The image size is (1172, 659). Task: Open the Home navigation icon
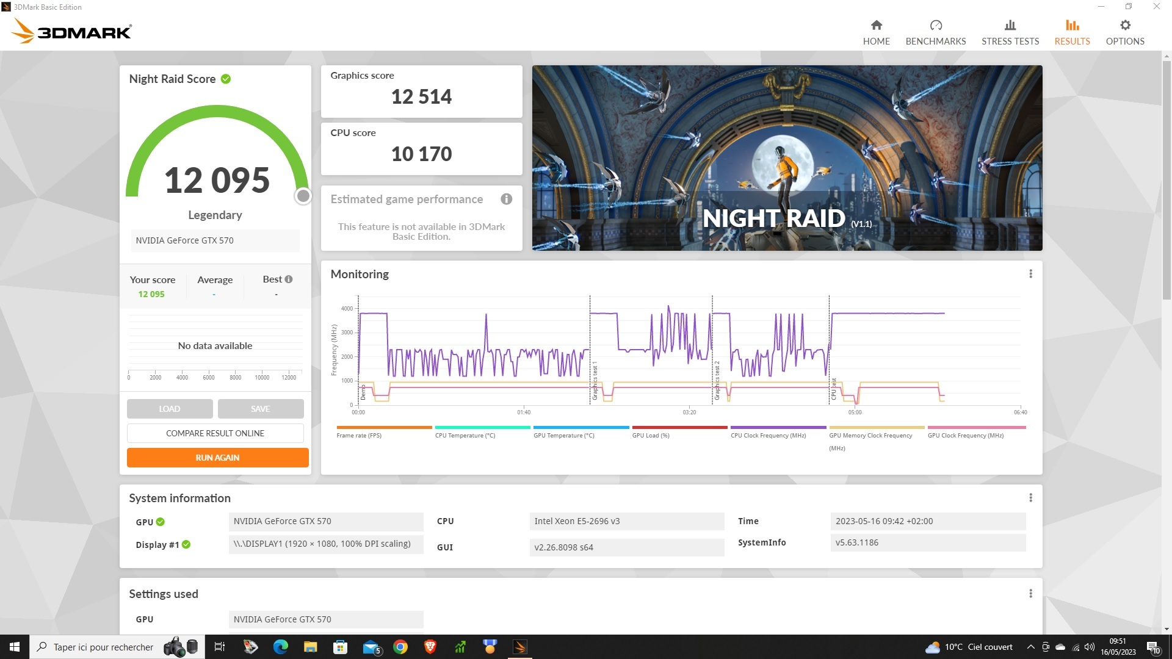coord(876,26)
